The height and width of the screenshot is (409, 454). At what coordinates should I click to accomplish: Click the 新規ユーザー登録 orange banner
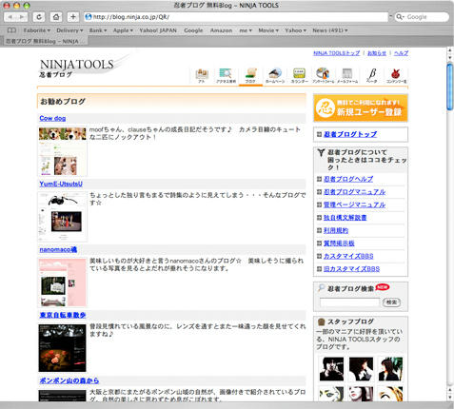coord(361,108)
